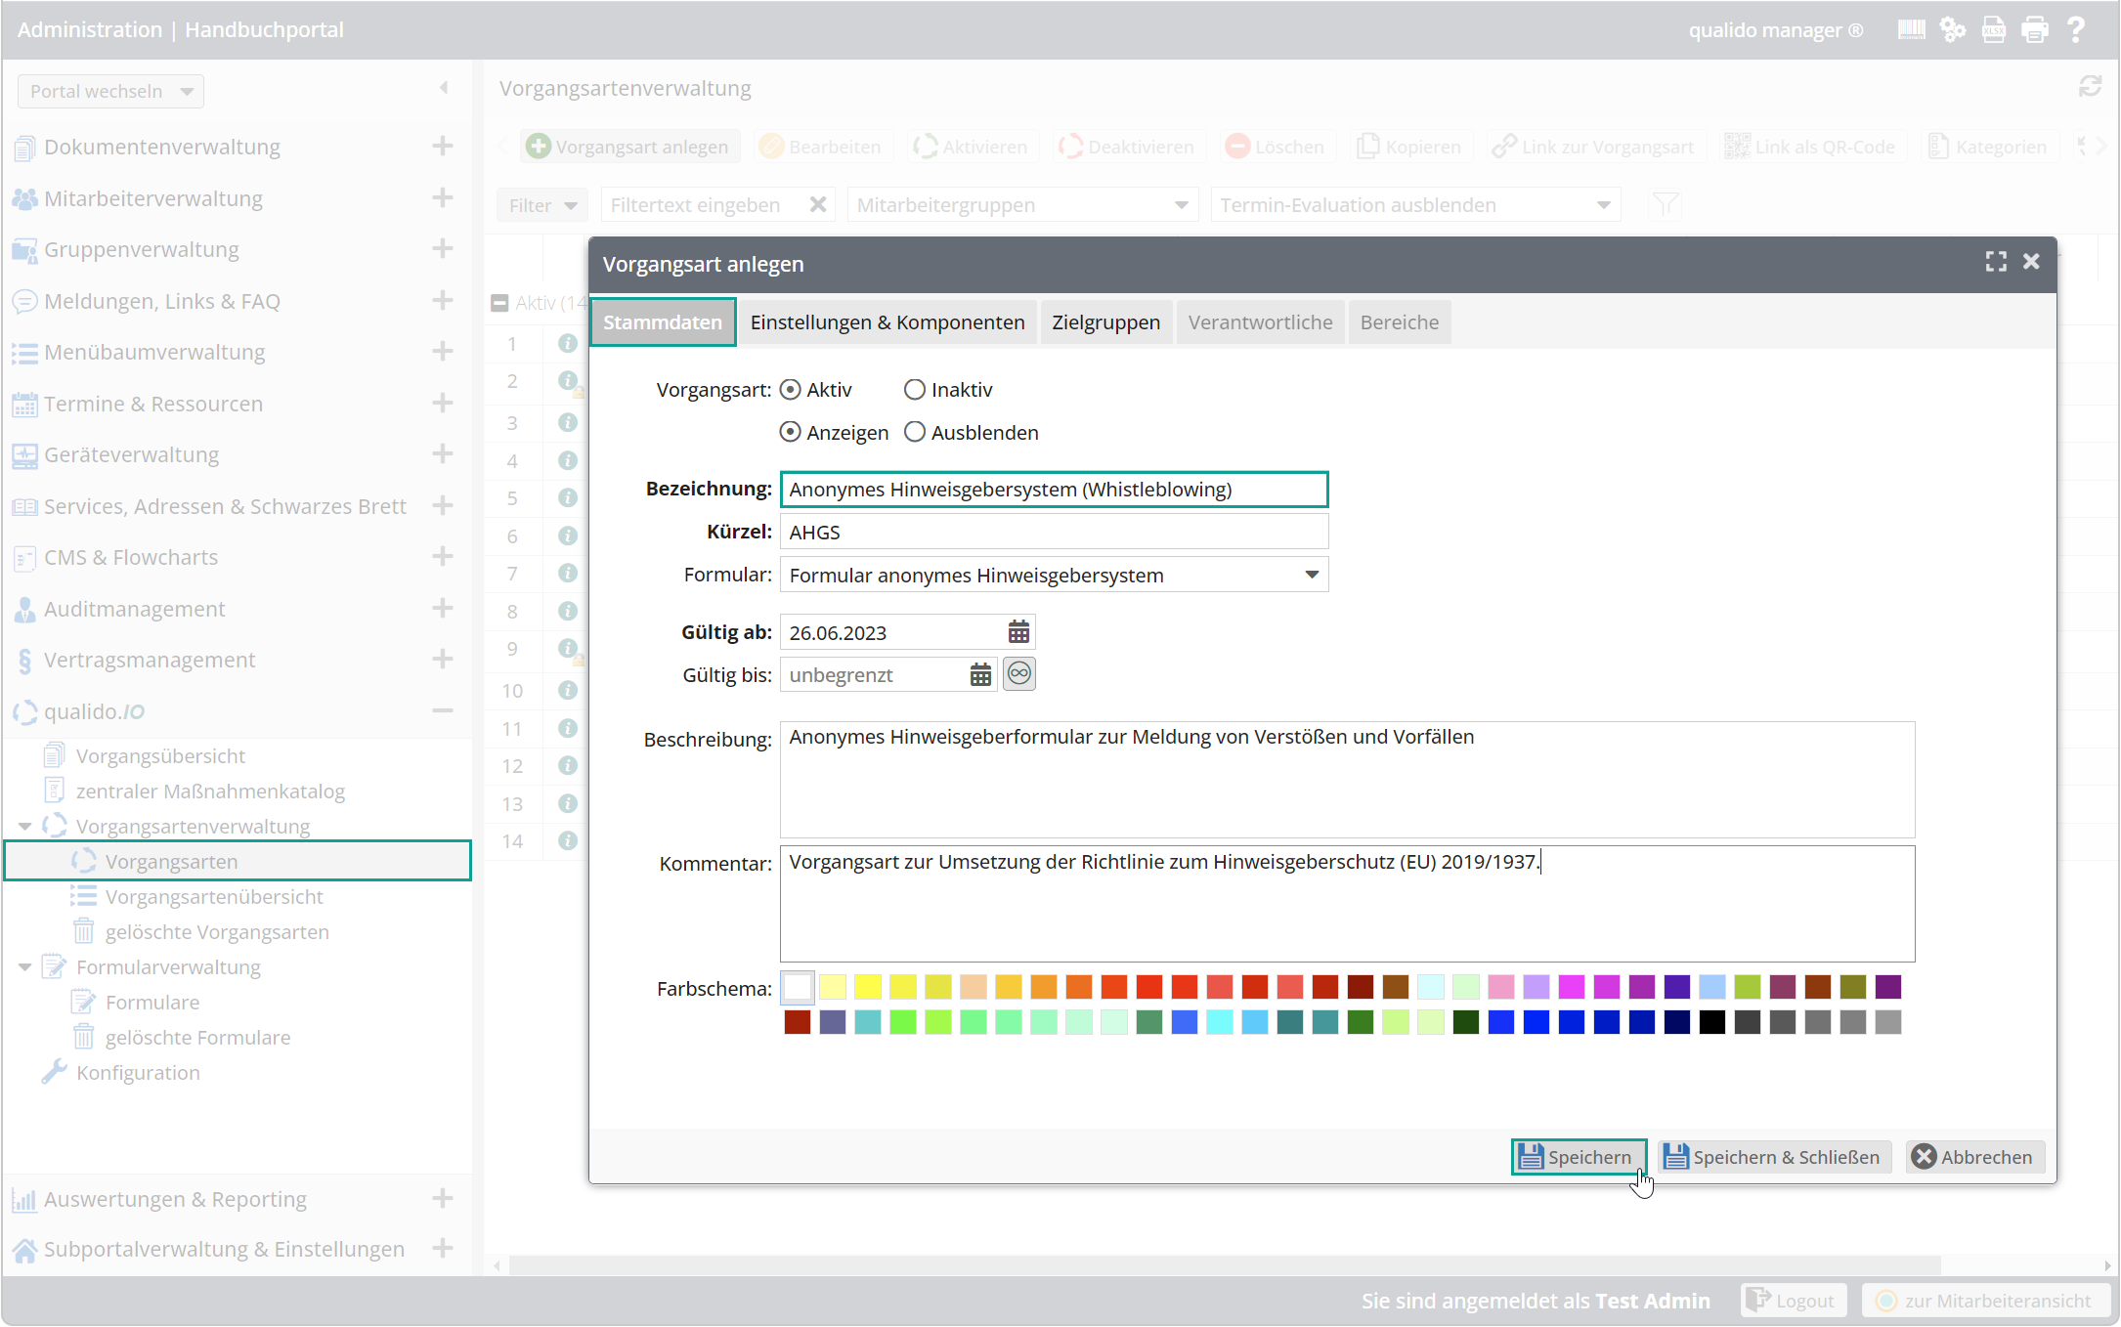Select the Inaktiv radio button
2121x1327 pixels.
point(915,390)
